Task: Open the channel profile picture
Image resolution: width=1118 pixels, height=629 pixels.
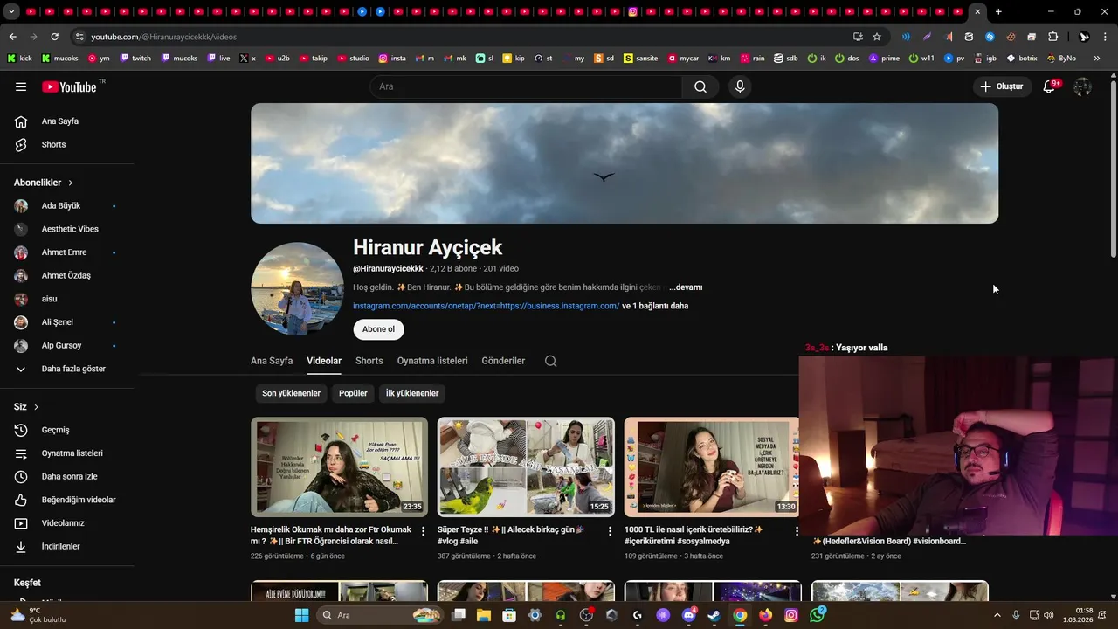Action: [x=297, y=289]
